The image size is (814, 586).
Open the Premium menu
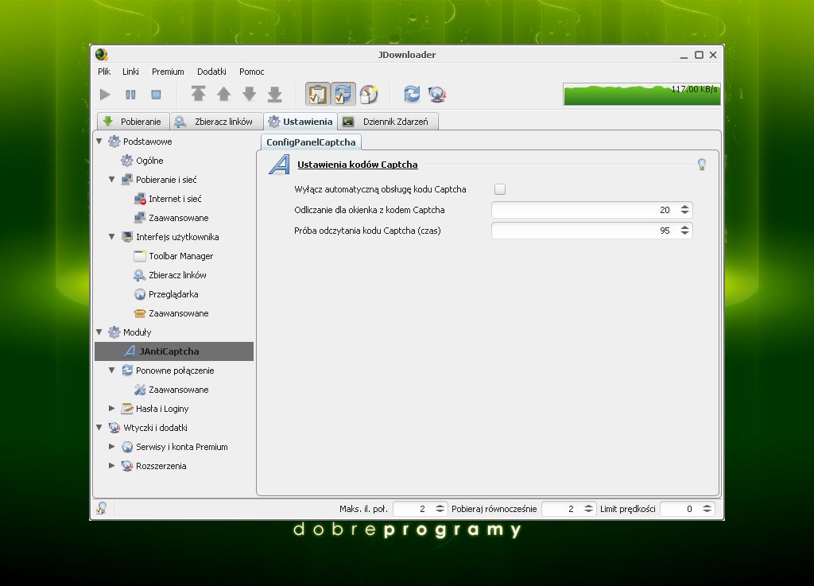pos(168,72)
